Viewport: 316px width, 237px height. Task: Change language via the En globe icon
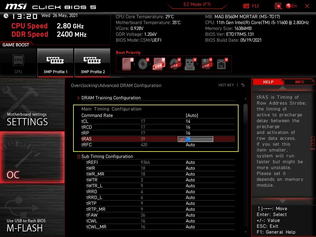click(291, 6)
